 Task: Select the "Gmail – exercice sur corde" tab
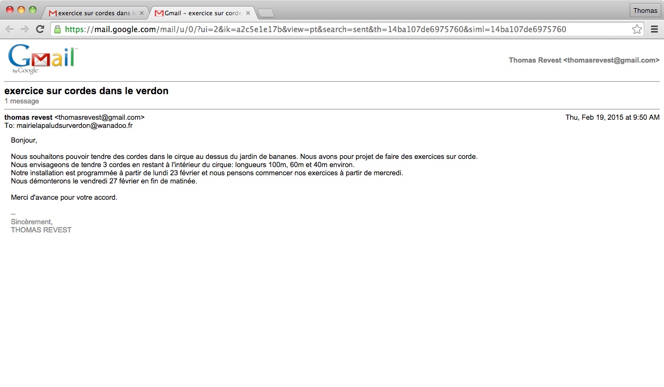coord(199,13)
